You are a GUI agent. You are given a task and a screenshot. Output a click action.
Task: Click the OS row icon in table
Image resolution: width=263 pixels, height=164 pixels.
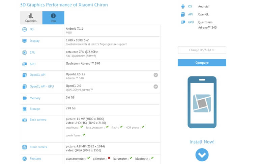[25, 29]
